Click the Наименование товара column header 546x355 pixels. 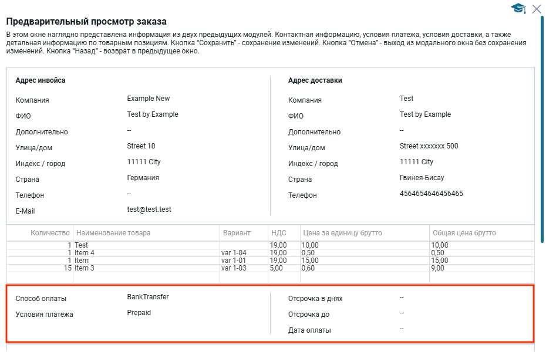[113, 233]
